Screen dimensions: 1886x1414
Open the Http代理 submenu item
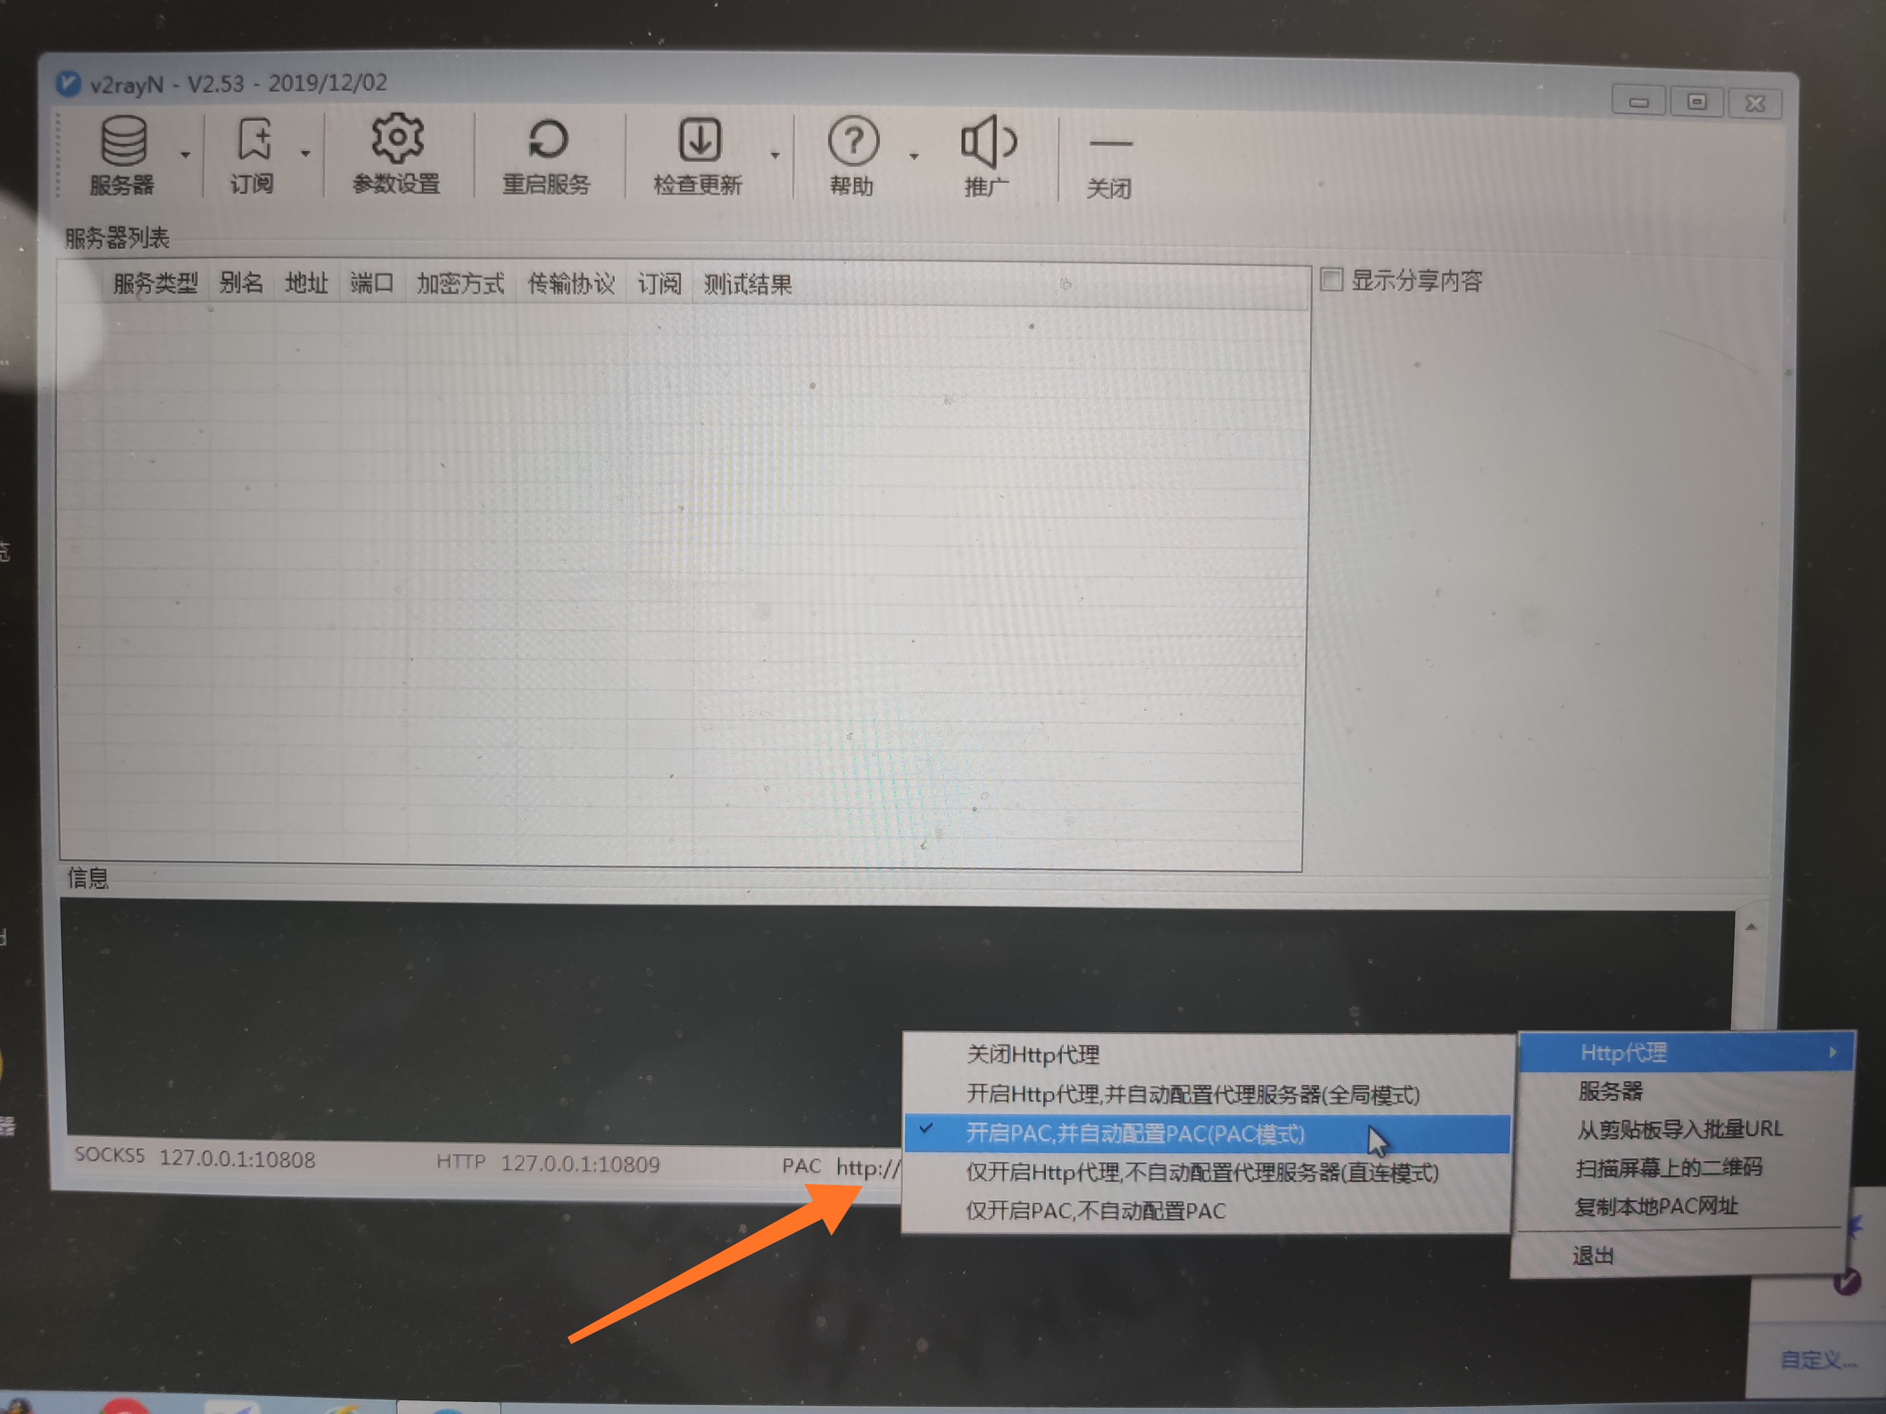(1686, 1052)
